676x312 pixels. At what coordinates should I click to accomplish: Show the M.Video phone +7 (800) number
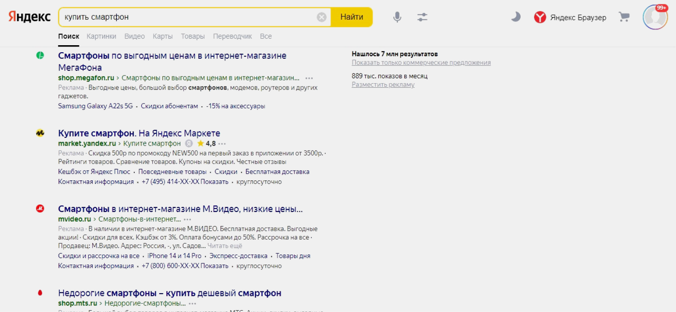tap(185, 266)
